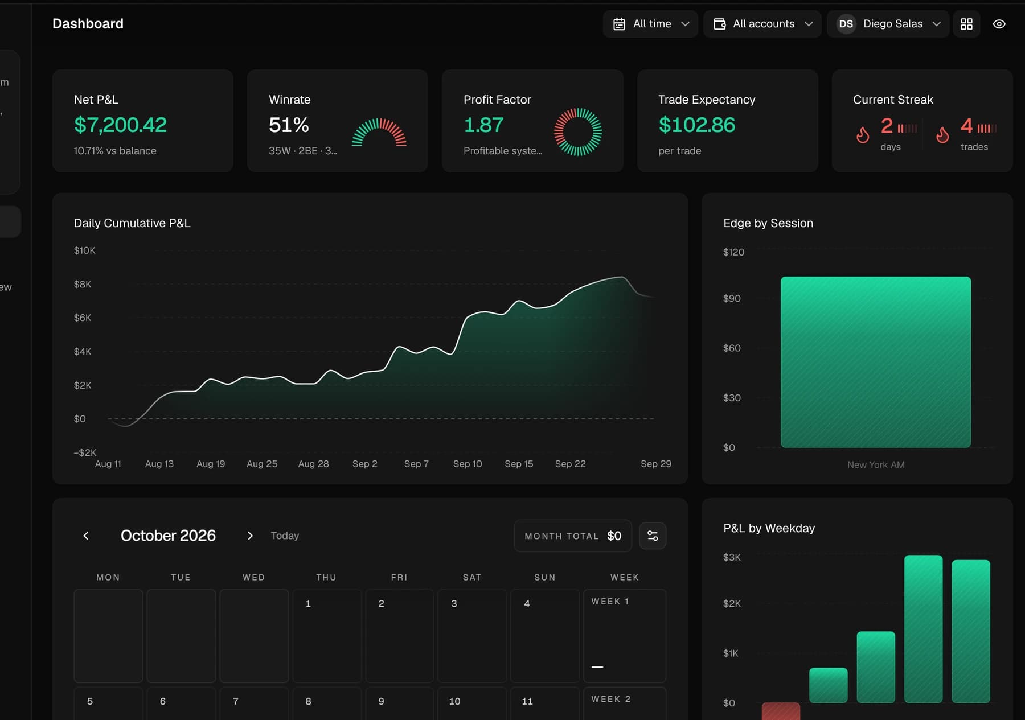The image size is (1025, 720).
Task: Select October 10 calendar cell
Action: 472,703
